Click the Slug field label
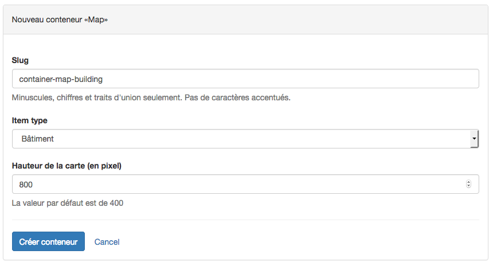 [20, 60]
